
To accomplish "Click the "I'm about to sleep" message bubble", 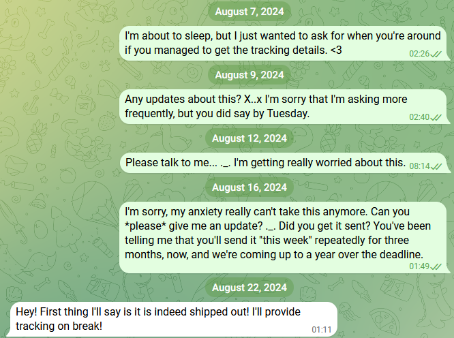I will [273, 43].
